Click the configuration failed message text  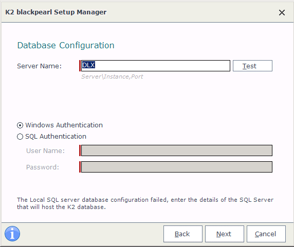(145, 203)
